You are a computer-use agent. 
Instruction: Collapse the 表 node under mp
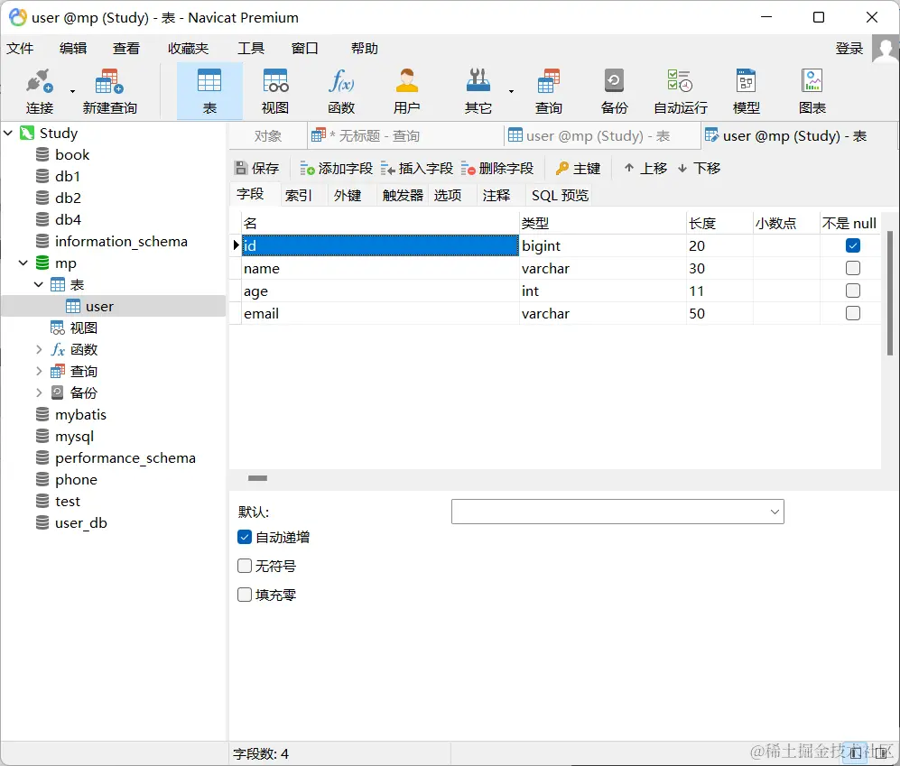39,284
